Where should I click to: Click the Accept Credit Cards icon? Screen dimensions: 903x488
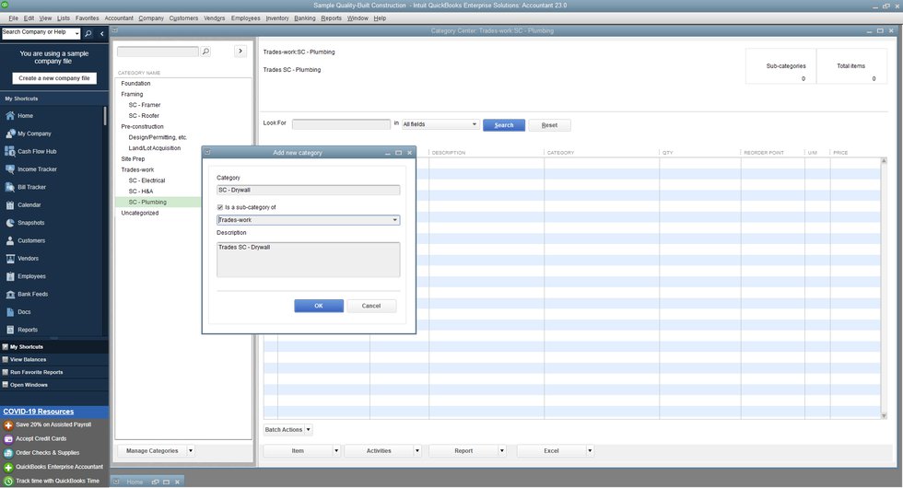8,439
